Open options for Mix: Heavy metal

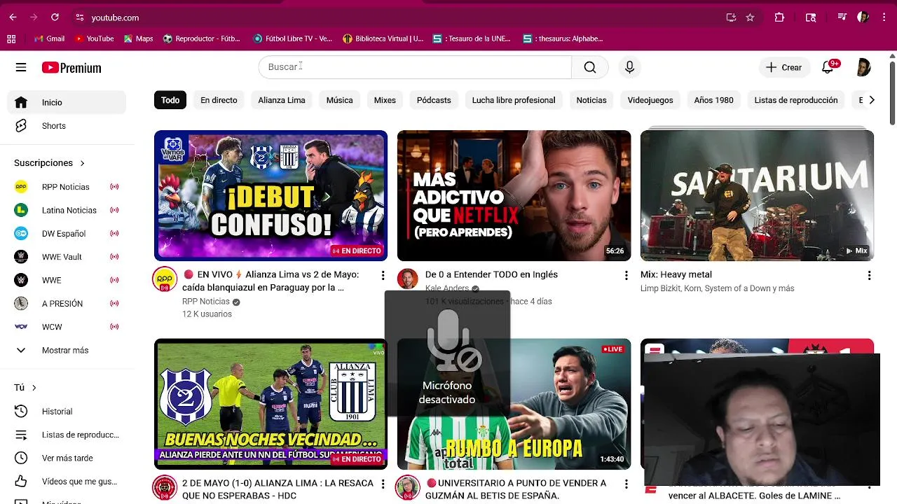click(x=869, y=276)
